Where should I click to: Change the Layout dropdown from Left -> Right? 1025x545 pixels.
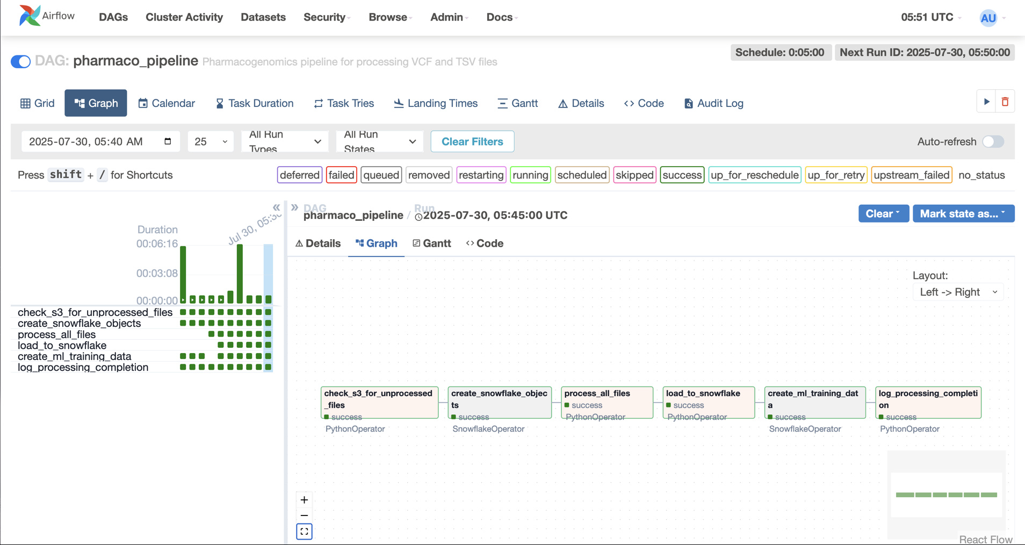[x=958, y=292]
